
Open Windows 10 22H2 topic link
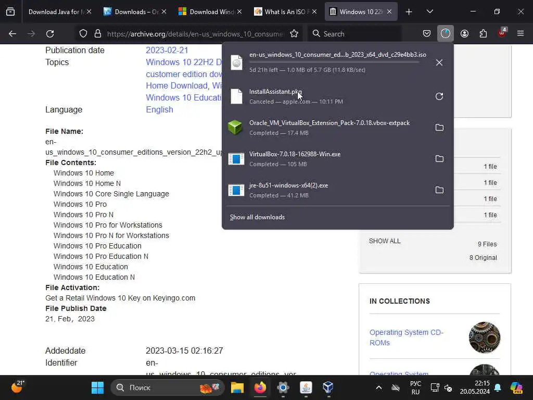(184, 63)
